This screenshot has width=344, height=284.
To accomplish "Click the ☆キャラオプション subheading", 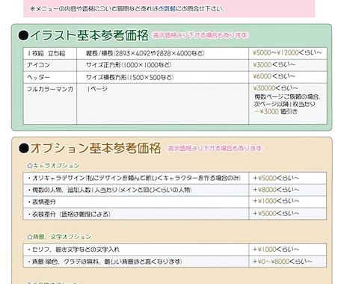I will pyautogui.click(x=53, y=166).
